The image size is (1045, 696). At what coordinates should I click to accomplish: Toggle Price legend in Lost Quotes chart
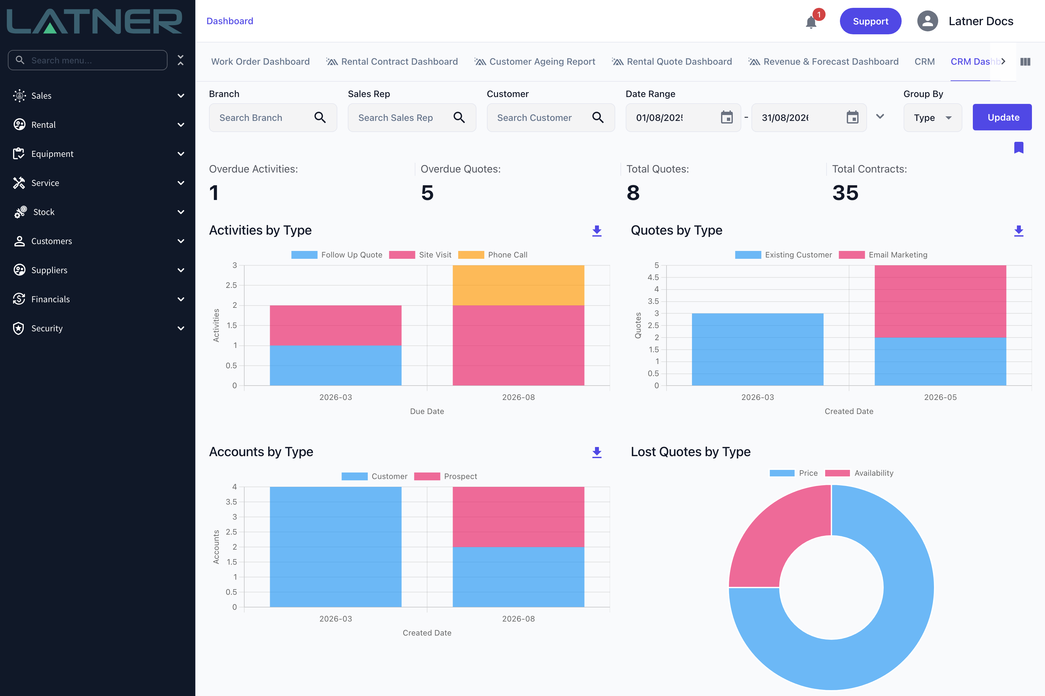794,473
